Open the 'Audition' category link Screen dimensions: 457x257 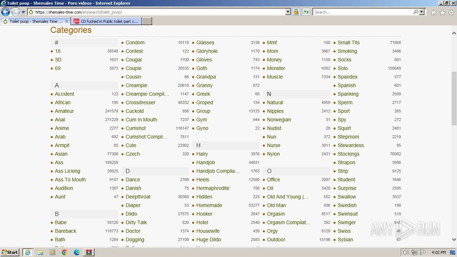coord(64,188)
